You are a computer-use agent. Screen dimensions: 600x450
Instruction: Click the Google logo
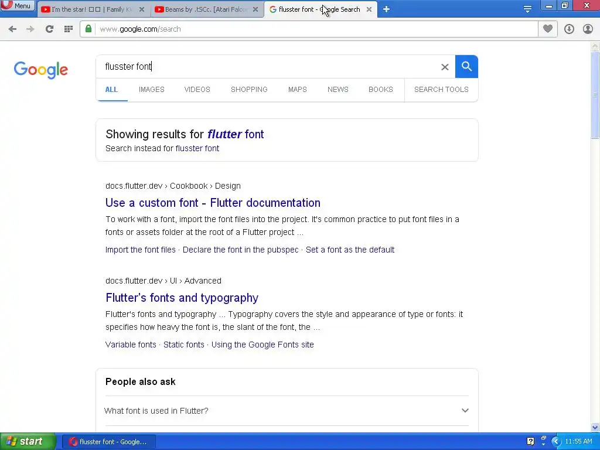40,70
